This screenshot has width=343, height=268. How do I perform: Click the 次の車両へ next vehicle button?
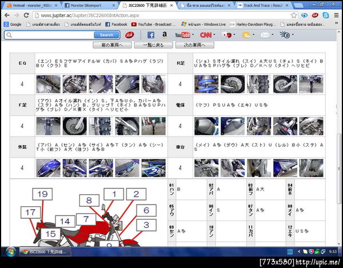[x=195, y=45]
